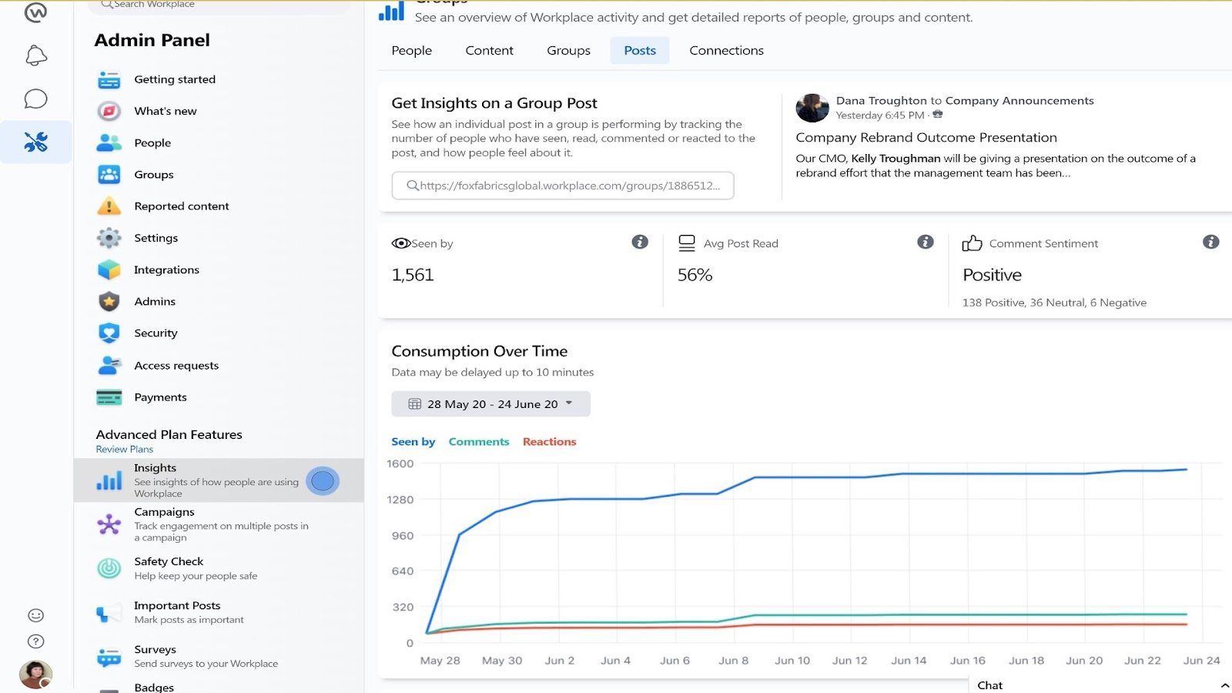Click the Integrations cube icon
Viewport: 1232px width, 693px height.
109,269
